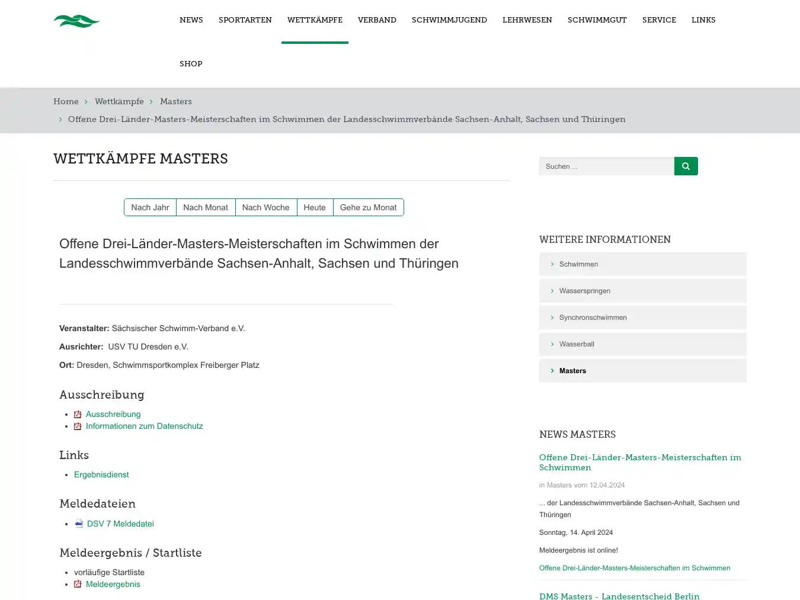Click the chevron icon beside Schwimmen
The image size is (800, 600).
coord(552,264)
